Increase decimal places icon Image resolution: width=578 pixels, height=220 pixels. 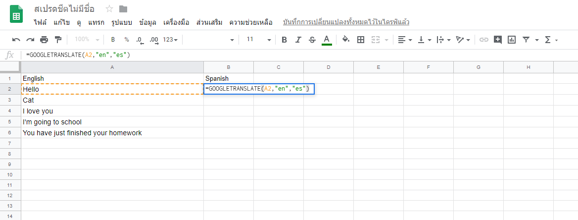(154, 40)
